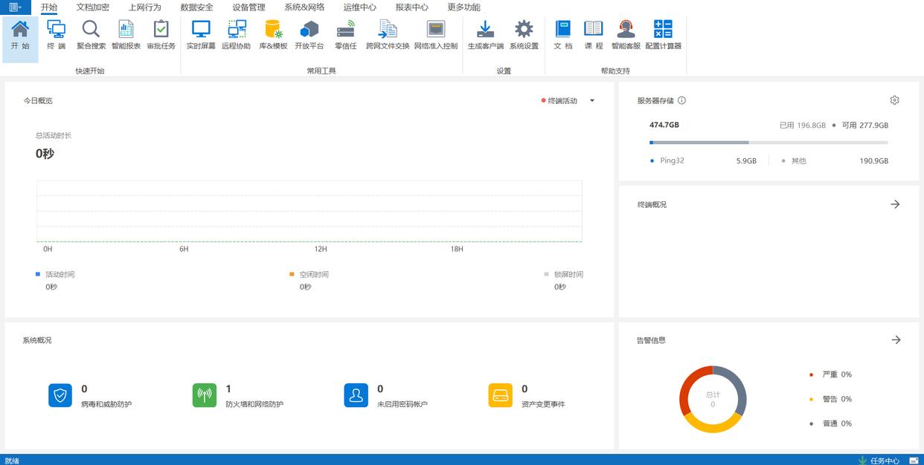Launch the 实时屏幕 live screen tool

click(x=201, y=35)
